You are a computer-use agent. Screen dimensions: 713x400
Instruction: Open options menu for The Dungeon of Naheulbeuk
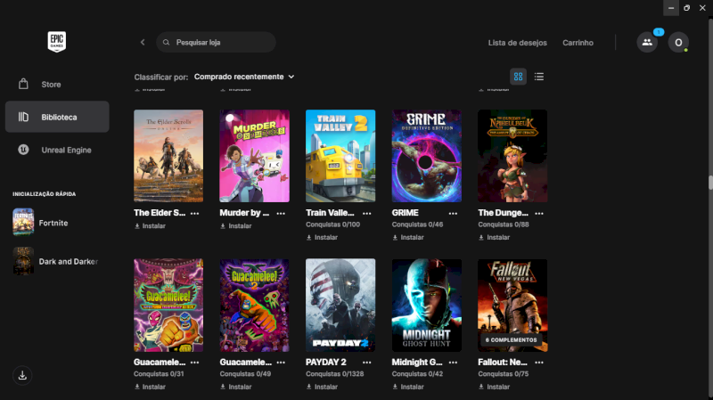(x=539, y=213)
